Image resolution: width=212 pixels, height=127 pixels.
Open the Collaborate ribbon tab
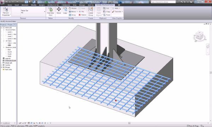click(66, 5)
